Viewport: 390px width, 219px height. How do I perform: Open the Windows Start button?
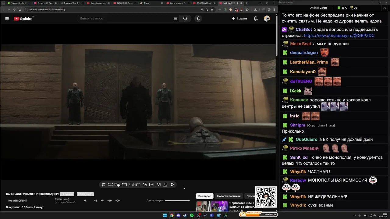165,215
